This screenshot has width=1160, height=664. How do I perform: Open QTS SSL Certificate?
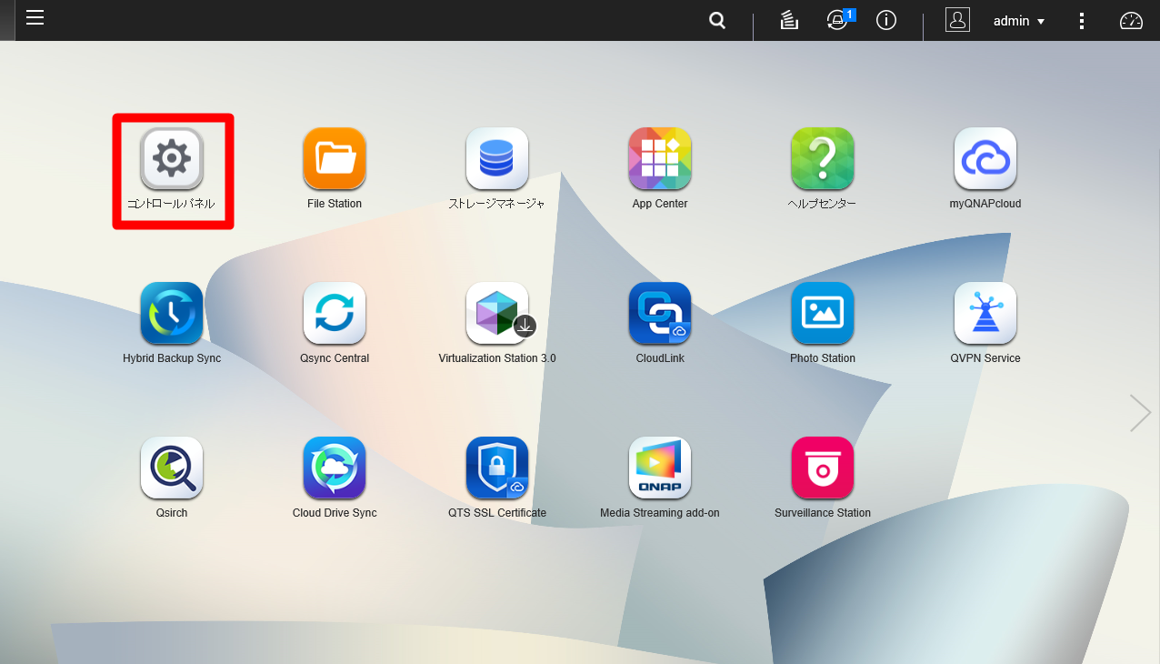497,468
